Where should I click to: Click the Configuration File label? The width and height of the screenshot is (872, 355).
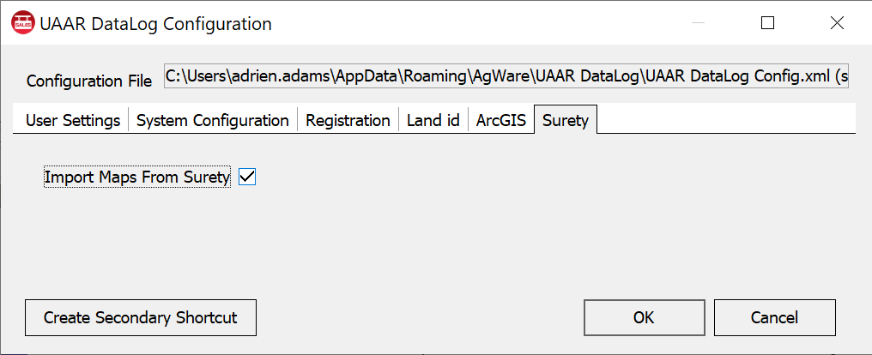(x=89, y=81)
